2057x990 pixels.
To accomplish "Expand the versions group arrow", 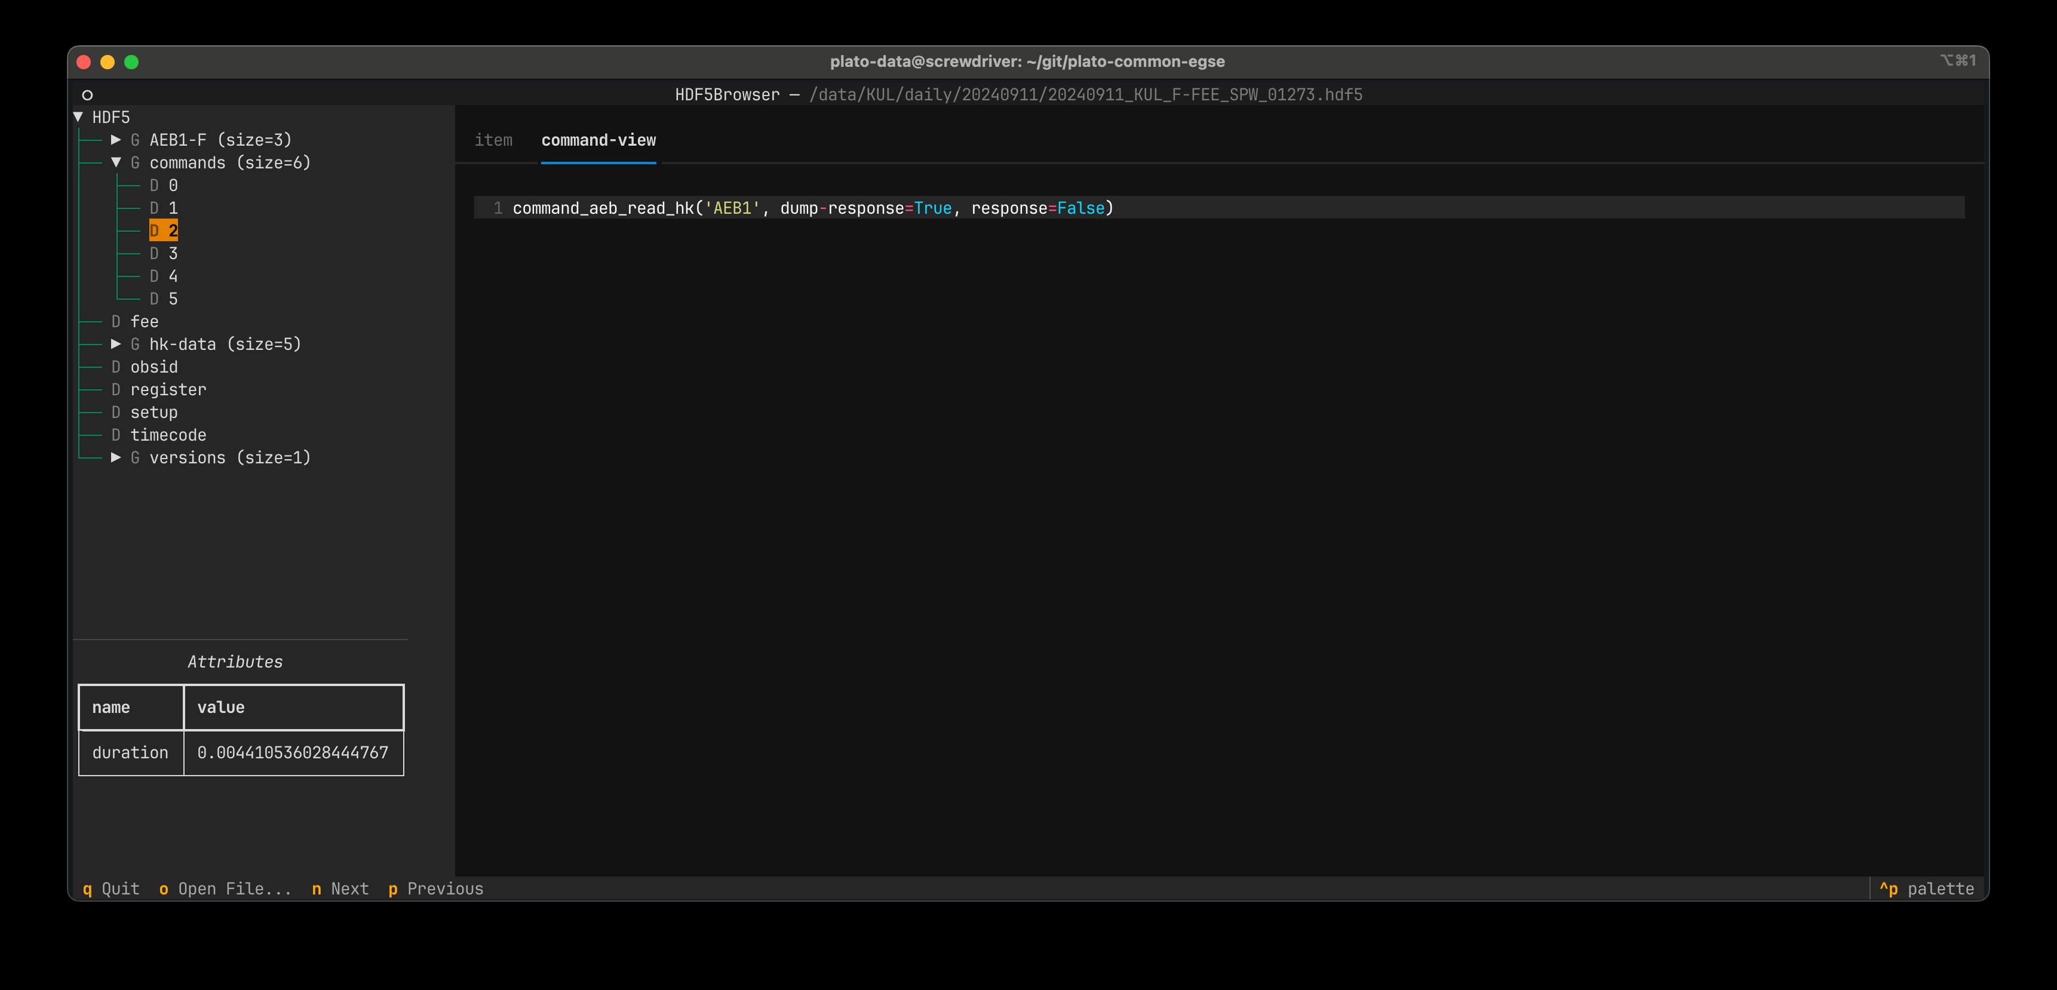I will (116, 457).
